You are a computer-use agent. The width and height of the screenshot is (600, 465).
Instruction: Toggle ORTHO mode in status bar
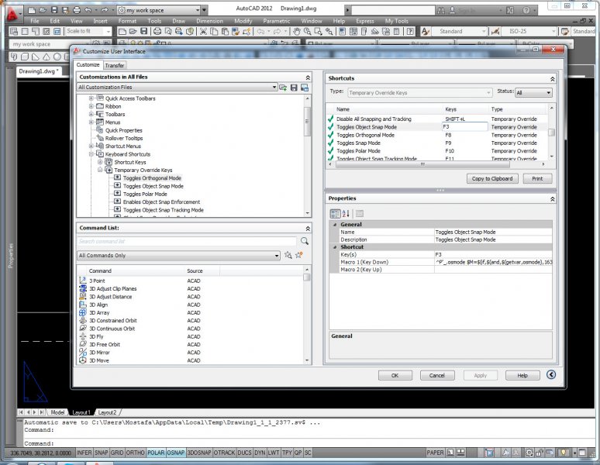135,453
